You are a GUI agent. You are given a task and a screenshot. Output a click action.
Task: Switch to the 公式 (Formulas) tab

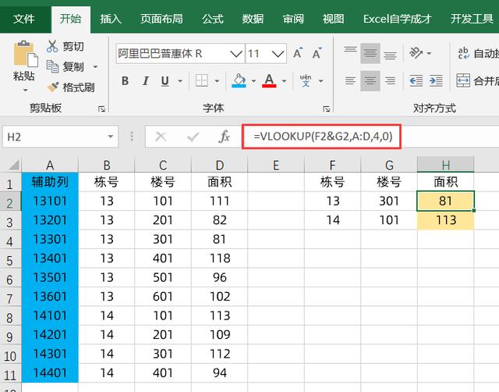[213, 19]
